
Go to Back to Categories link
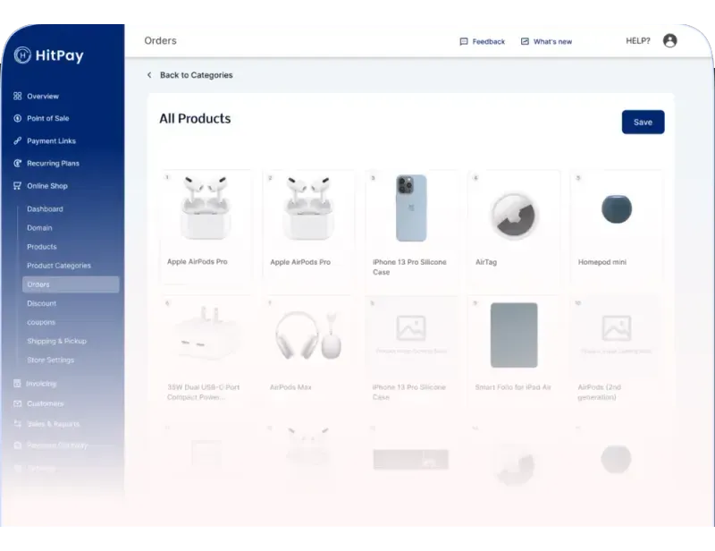tap(196, 75)
